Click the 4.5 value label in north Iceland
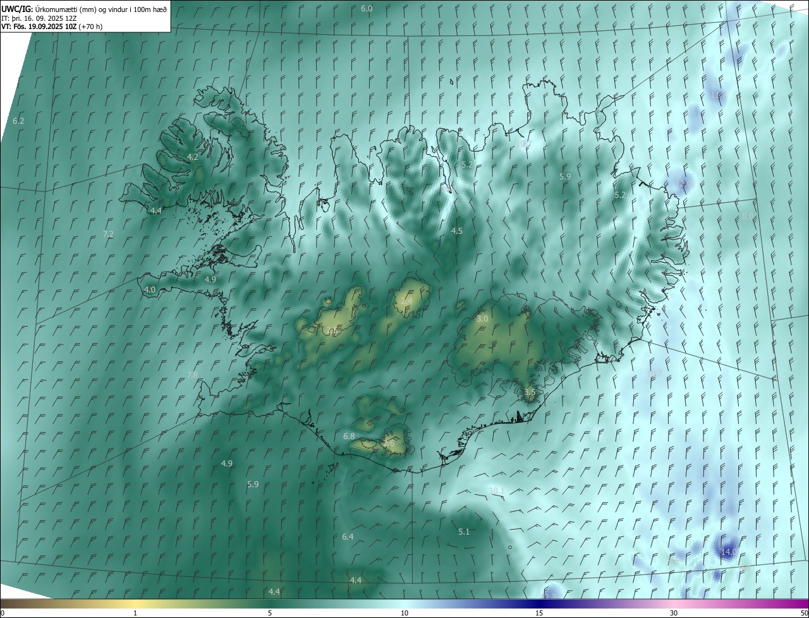809x618 pixels. [456, 231]
